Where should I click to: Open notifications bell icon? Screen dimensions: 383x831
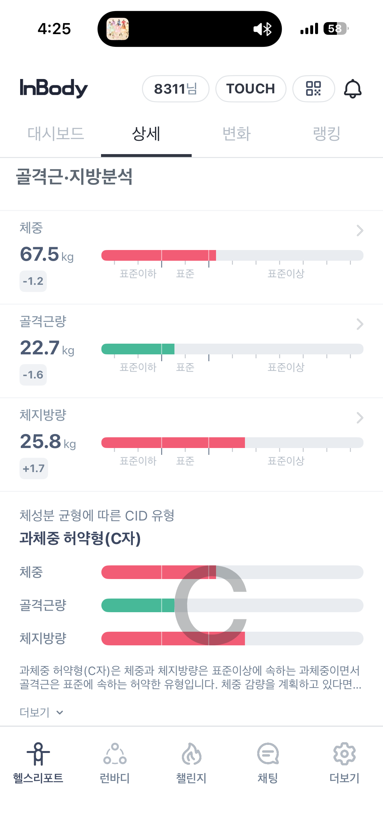click(x=352, y=88)
